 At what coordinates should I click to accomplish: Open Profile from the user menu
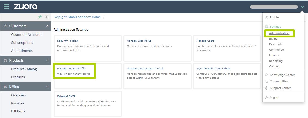274,17
